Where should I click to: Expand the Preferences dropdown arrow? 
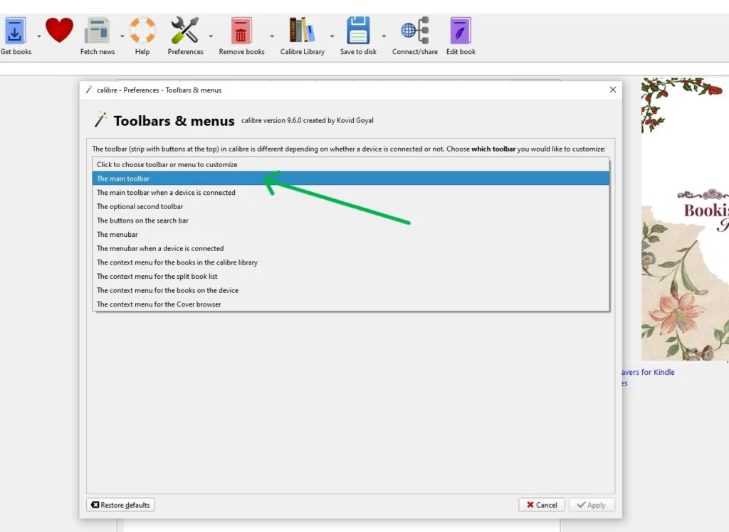211,36
